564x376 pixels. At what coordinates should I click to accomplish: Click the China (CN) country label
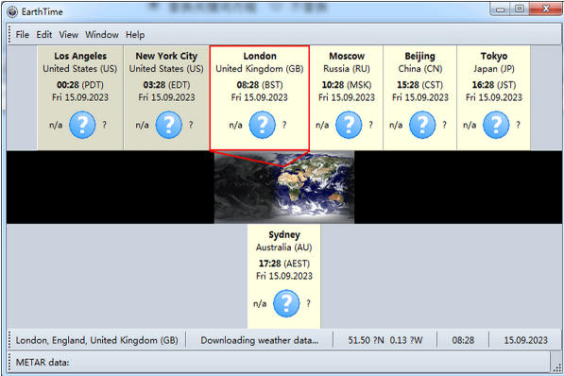pyautogui.click(x=419, y=69)
